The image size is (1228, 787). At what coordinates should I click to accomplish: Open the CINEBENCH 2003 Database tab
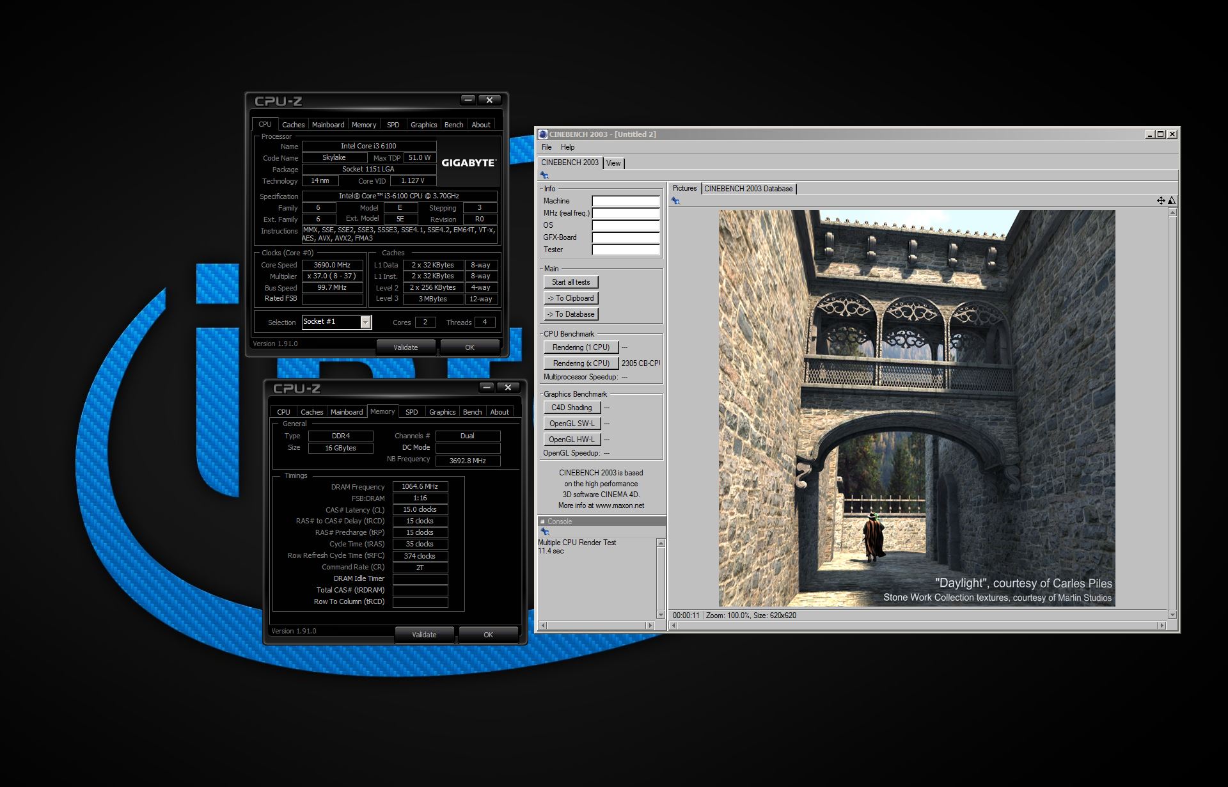click(x=748, y=189)
